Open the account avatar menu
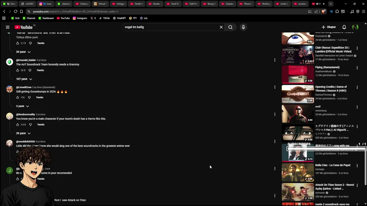367x206 pixels. (355, 27)
